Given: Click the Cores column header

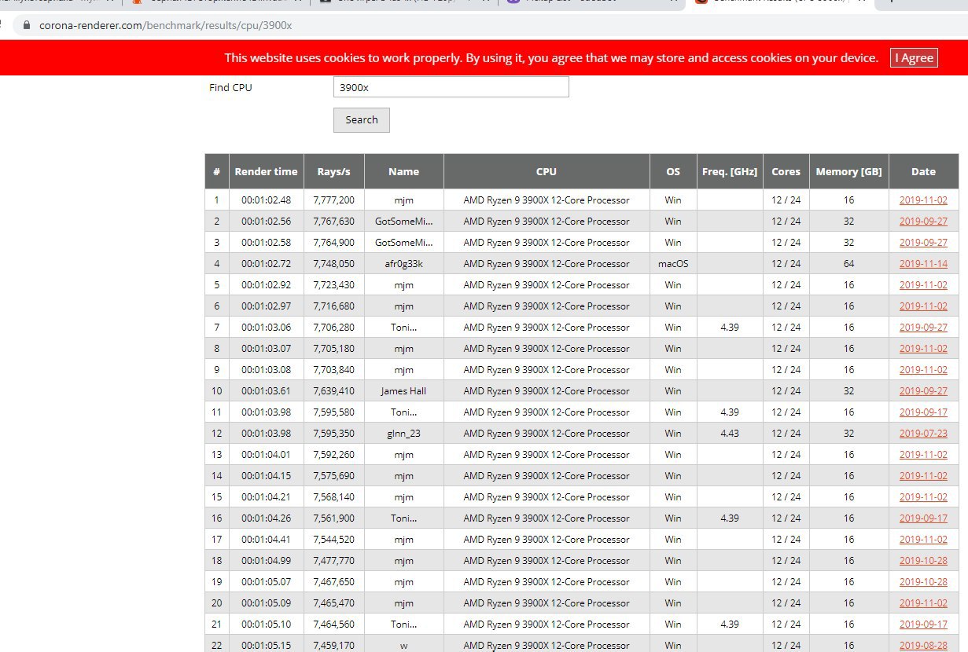Looking at the screenshot, I should tap(786, 171).
